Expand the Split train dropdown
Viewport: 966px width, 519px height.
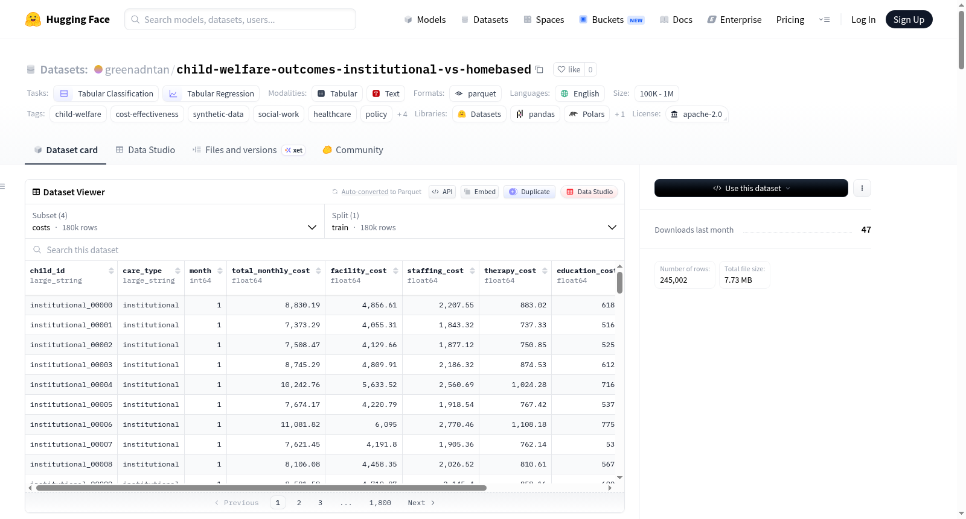[x=475, y=221]
